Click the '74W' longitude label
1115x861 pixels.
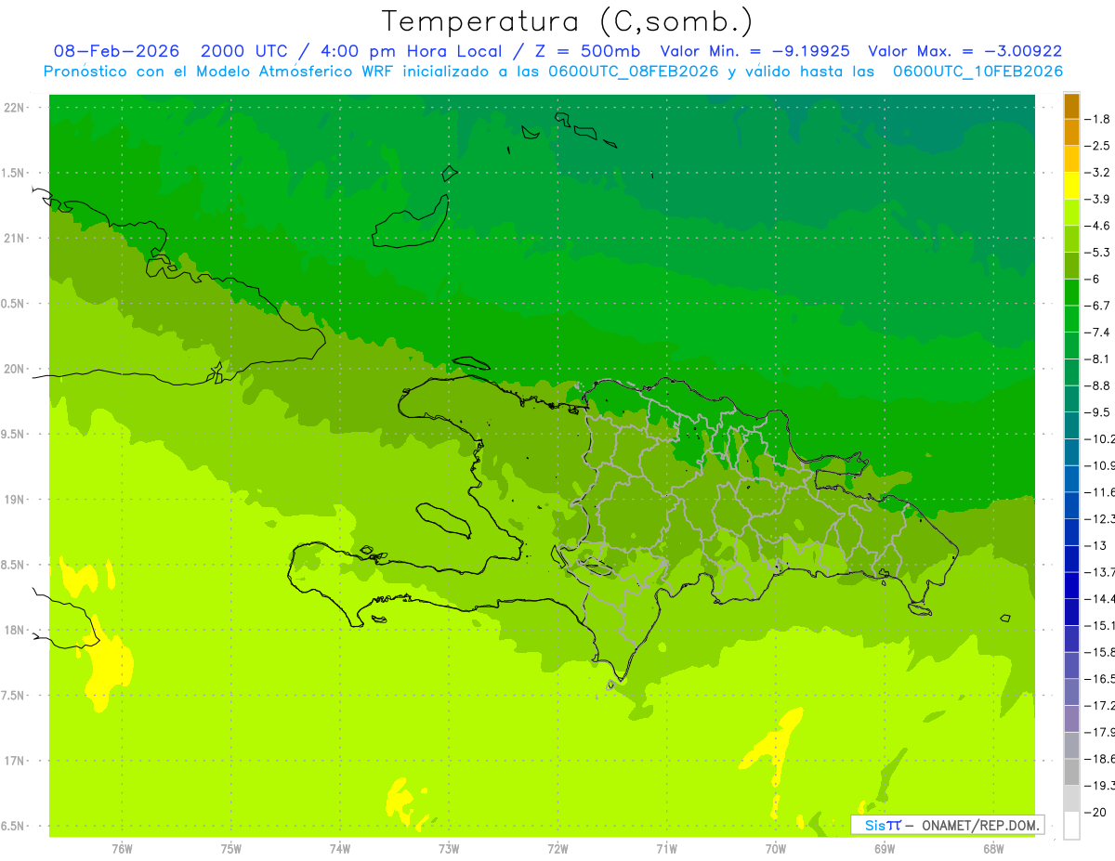pos(340,849)
